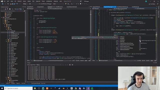
Task: Choose FindOrCreateColumns autocomplete entry
Action: 124,46
